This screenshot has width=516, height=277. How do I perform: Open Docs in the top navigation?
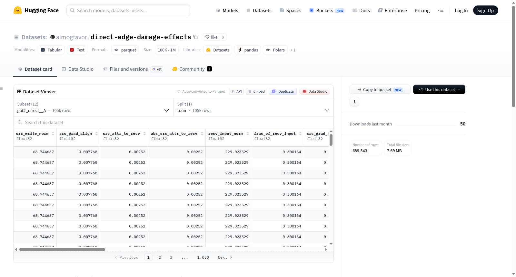tap(361, 10)
